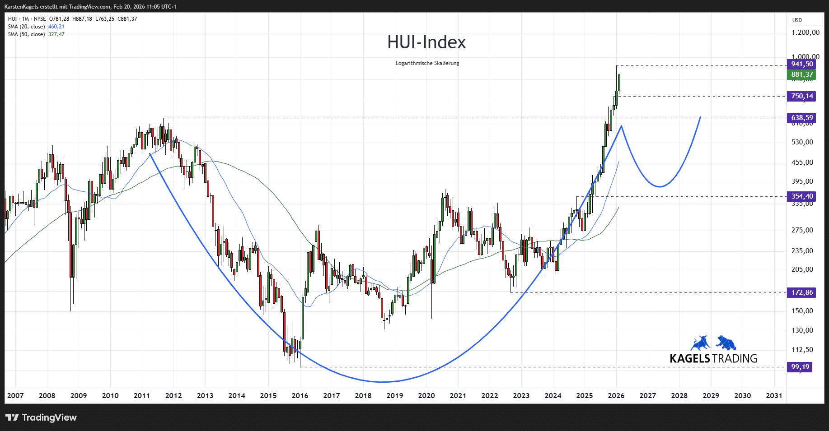Click the 99,19 low level label
The width and height of the screenshot is (829, 431).
[x=799, y=367]
